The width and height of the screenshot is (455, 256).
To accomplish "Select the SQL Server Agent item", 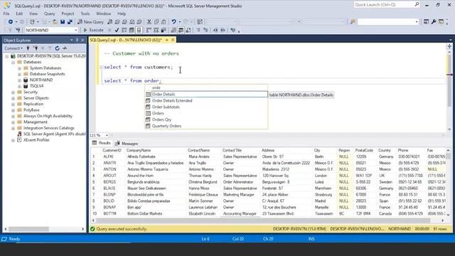I will pos(54,134).
